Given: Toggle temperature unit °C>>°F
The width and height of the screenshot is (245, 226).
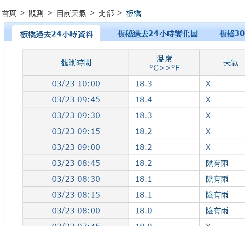Looking at the screenshot, I should (165, 68).
